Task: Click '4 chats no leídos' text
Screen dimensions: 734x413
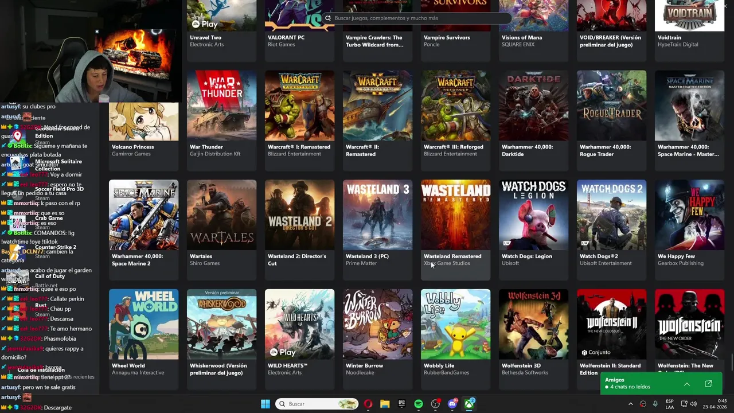Action: point(630,387)
